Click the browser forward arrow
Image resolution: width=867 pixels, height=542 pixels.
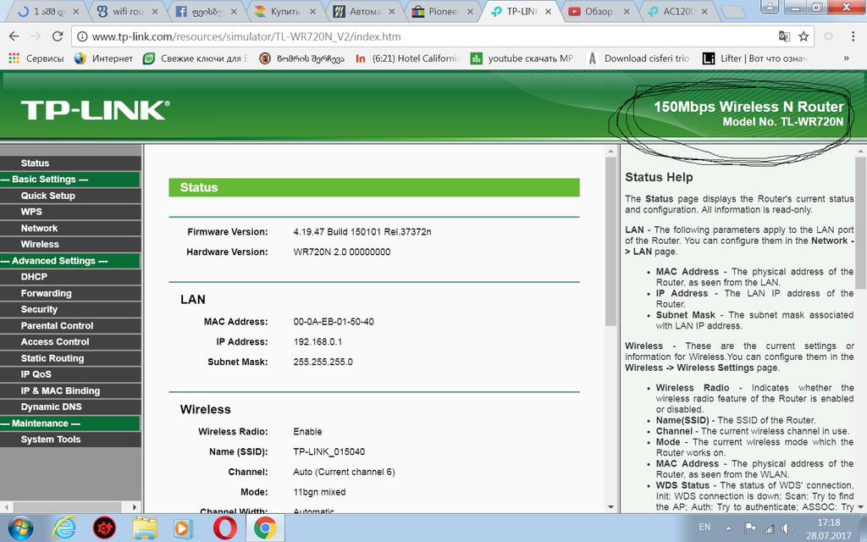tap(36, 36)
